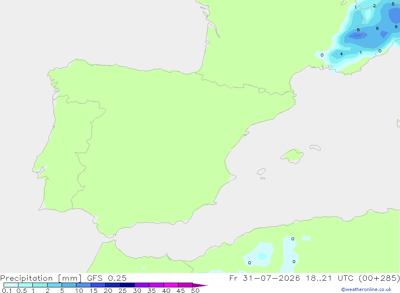Viewport: 400px width, 293px height.
Task: Select the "(00+285)" forecast offset text
Action: (x=379, y=278)
